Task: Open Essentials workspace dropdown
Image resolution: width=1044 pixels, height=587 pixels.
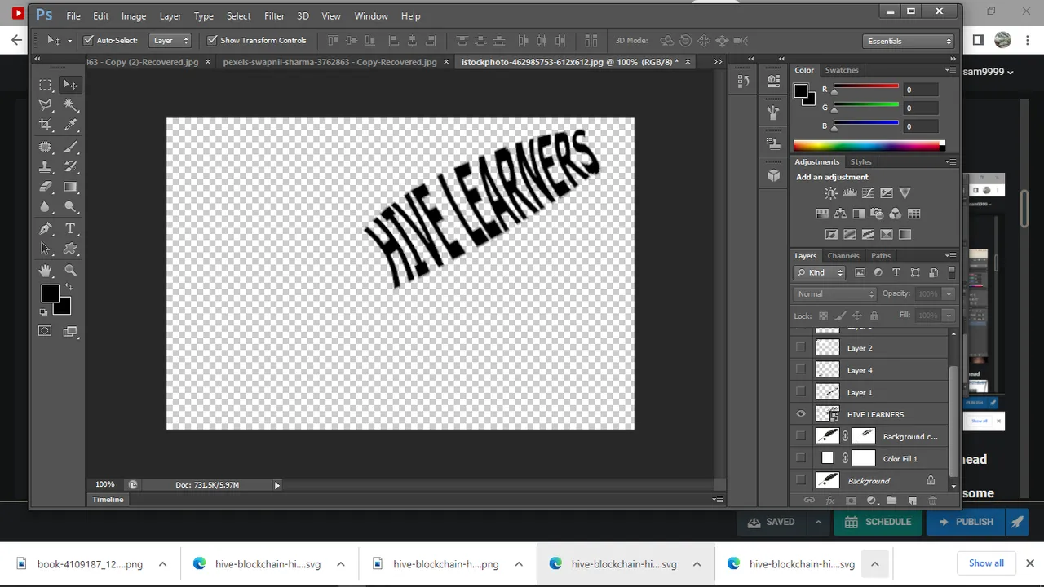Action: pos(909,41)
